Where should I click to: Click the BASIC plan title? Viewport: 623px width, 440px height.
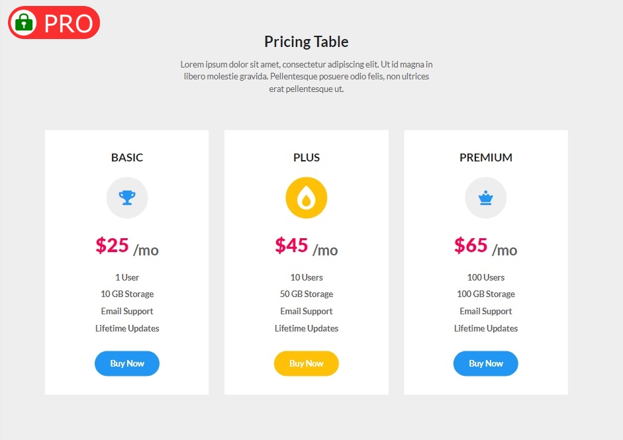click(127, 157)
